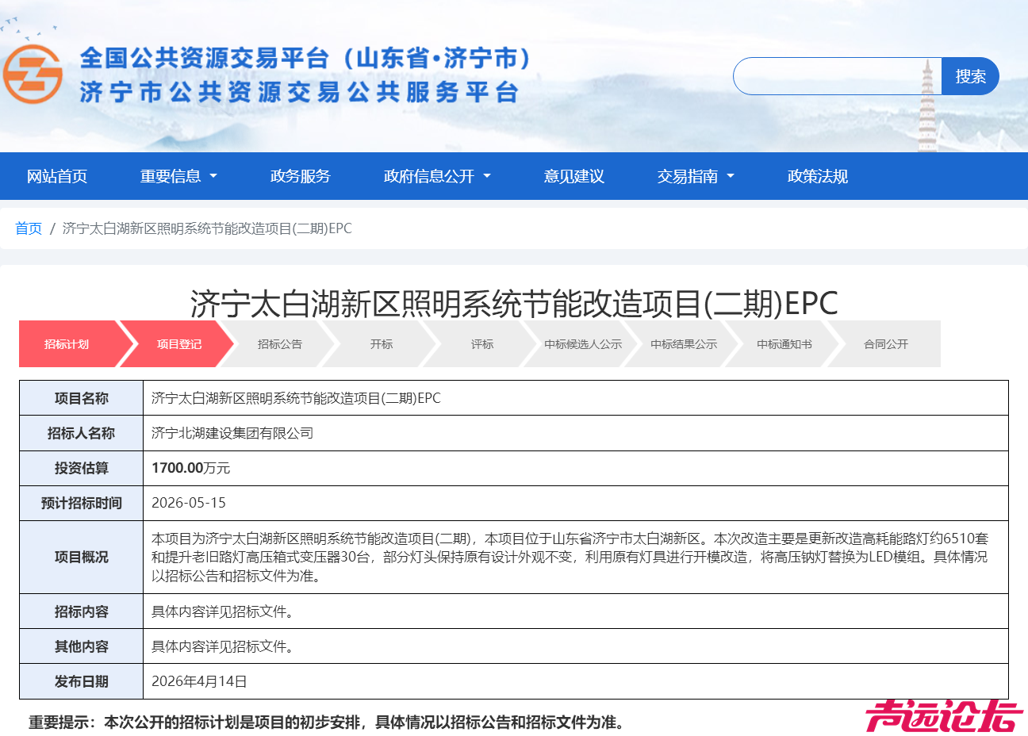This screenshot has height=736, width=1028.
Task: Click the 搜索 search button
Action: click(969, 76)
